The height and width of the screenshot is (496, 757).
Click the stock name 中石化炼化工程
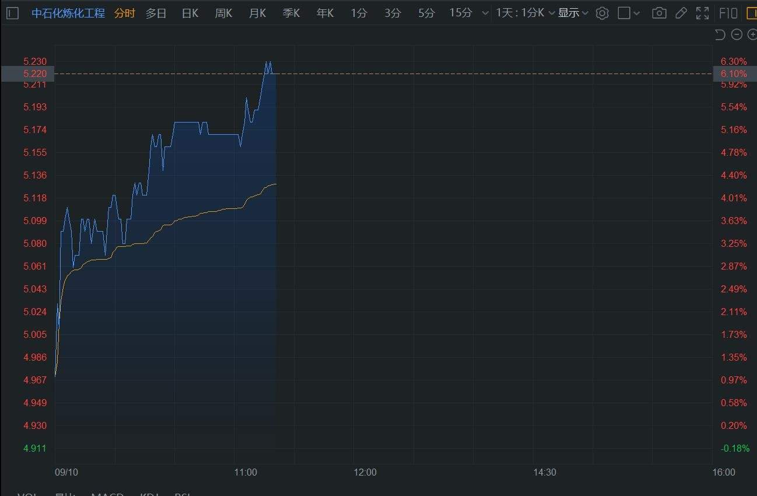pyautogui.click(x=68, y=13)
